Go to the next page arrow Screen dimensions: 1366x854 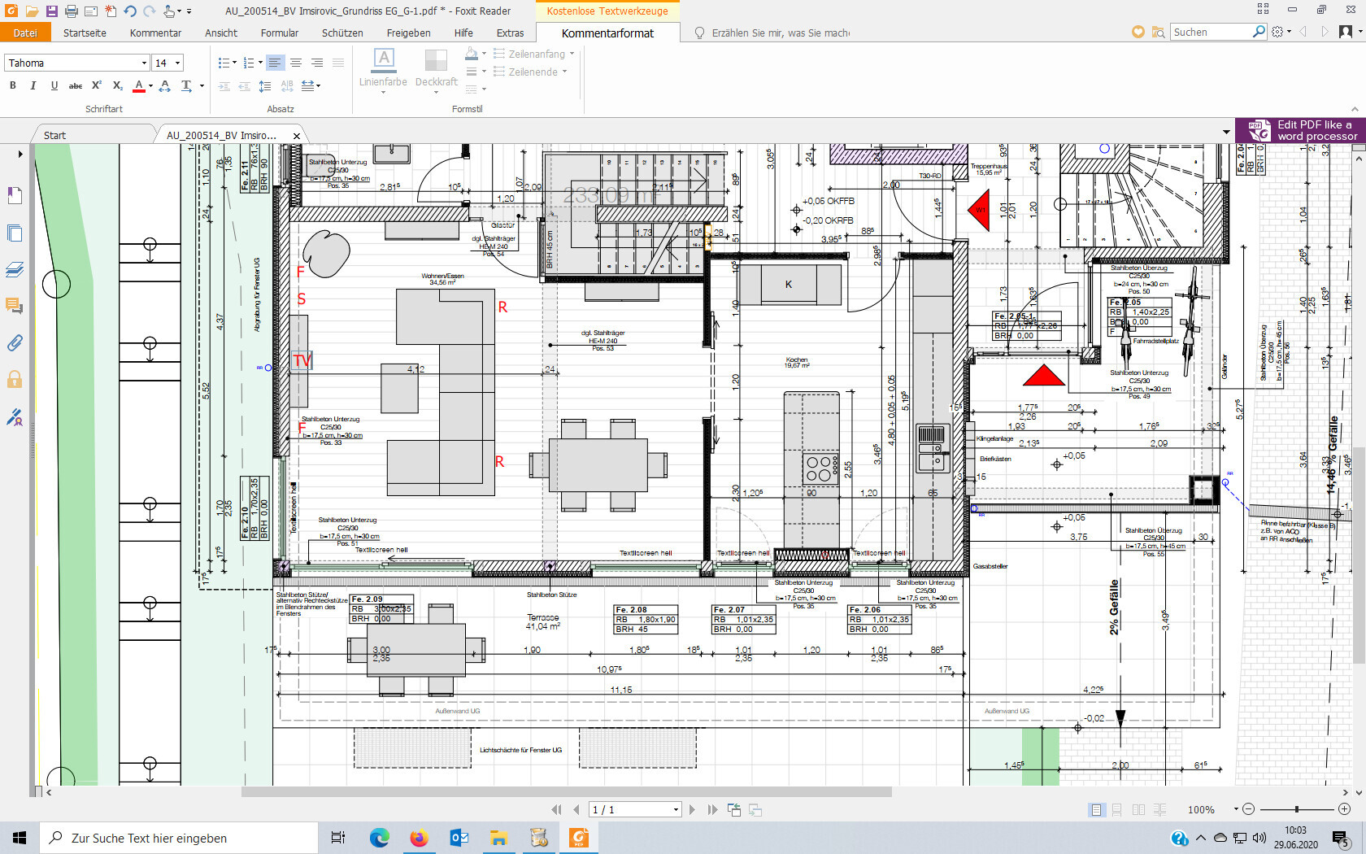pos(692,809)
